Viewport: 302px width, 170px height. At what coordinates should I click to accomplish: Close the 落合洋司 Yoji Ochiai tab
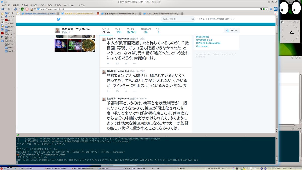tap(98, 14)
